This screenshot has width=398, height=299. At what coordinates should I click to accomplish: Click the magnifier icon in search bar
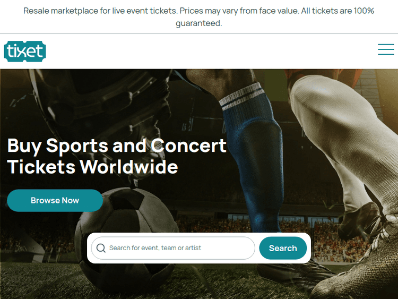pos(101,248)
